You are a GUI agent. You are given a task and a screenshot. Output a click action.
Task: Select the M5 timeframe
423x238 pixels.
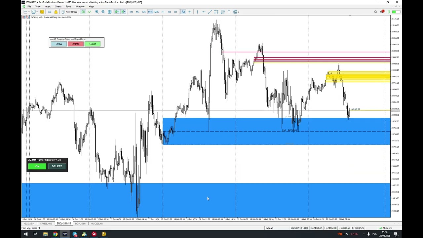144,12
